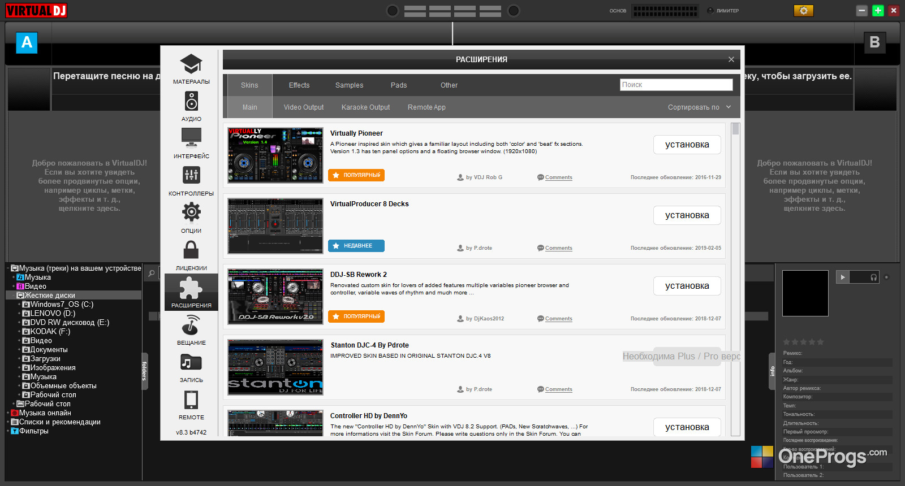Open the Remote device section
905x486 pixels.
point(191,405)
